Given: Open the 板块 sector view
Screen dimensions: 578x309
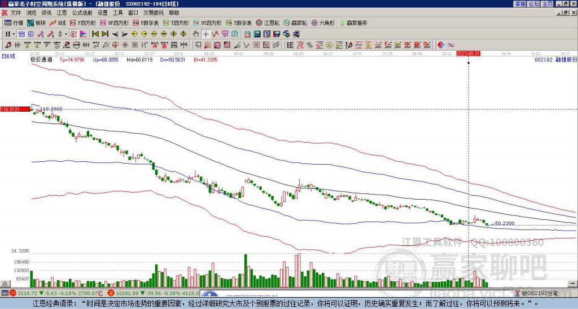Looking at the screenshot, I should click(x=36, y=23).
